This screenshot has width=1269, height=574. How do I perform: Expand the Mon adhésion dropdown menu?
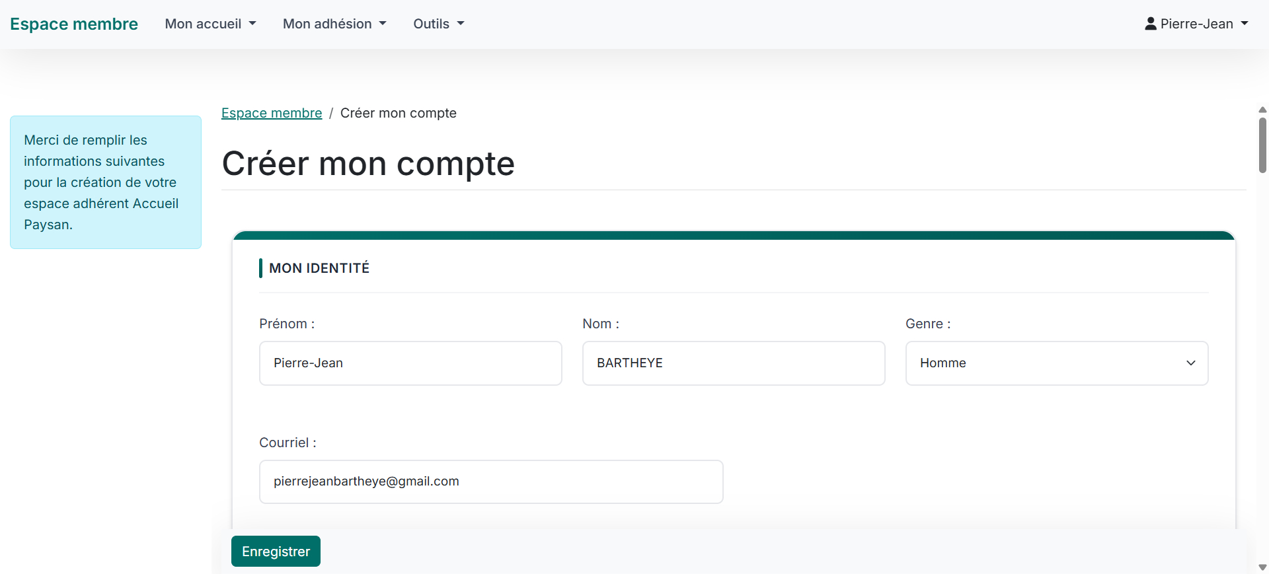(x=334, y=24)
